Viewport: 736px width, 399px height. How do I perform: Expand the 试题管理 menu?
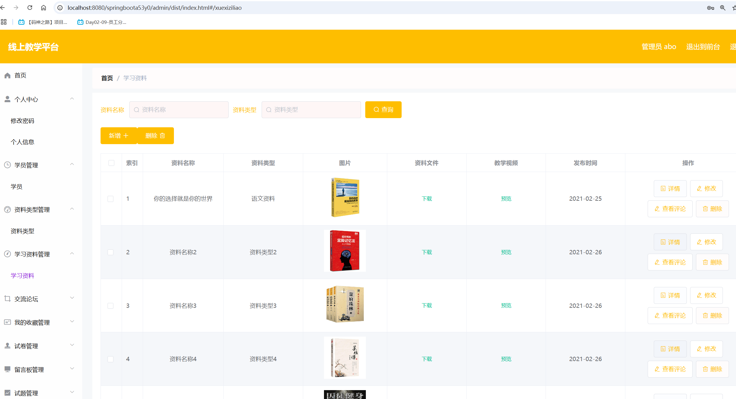pyautogui.click(x=41, y=393)
